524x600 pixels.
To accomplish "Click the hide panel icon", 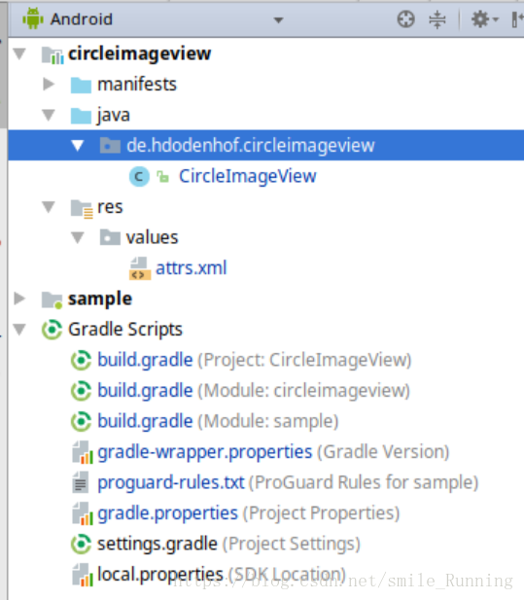I will click(x=517, y=19).
